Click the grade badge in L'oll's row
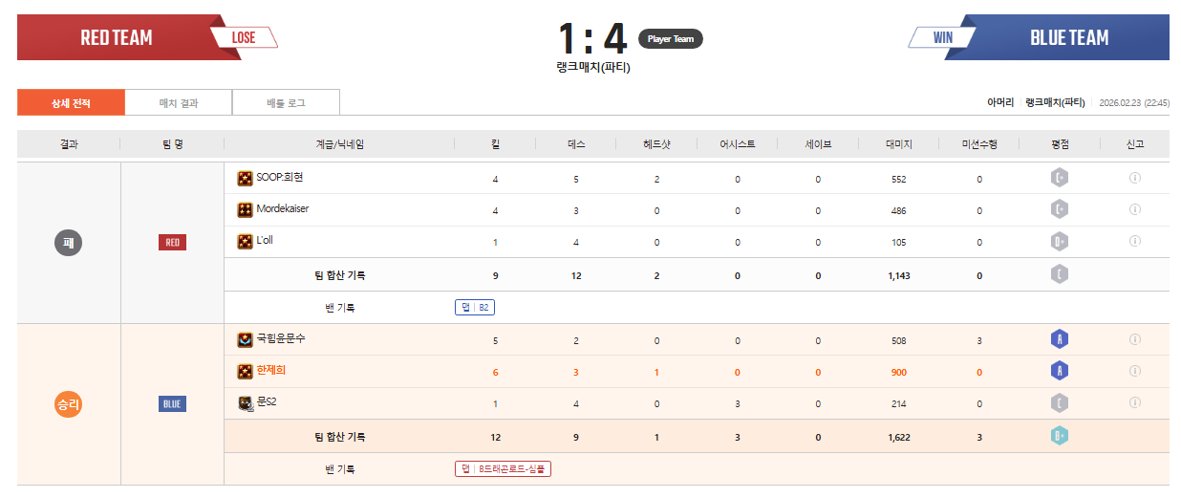The width and height of the screenshot is (1181, 498). [x=1059, y=241]
